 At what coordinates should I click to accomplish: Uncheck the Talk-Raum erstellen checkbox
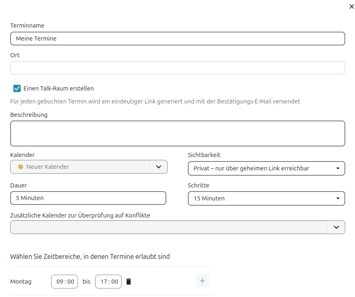pyautogui.click(x=17, y=88)
